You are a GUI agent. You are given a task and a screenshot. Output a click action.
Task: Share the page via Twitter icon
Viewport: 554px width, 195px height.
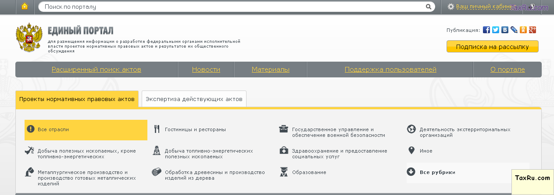click(x=496, y=30)
